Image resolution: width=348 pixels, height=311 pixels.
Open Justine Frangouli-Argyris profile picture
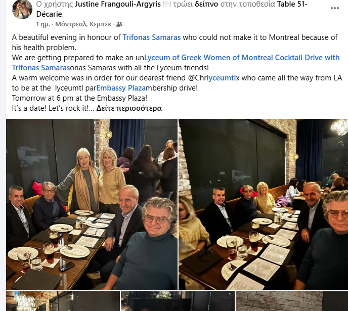22,9
